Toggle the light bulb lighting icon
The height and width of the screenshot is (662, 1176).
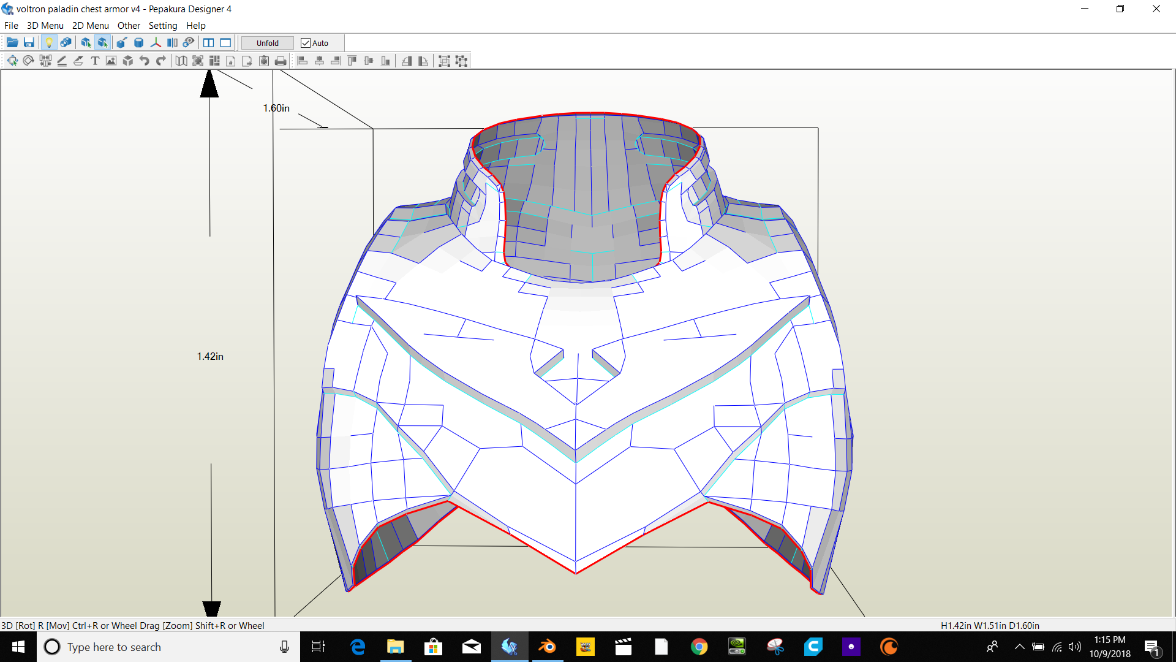pos(49,43)
